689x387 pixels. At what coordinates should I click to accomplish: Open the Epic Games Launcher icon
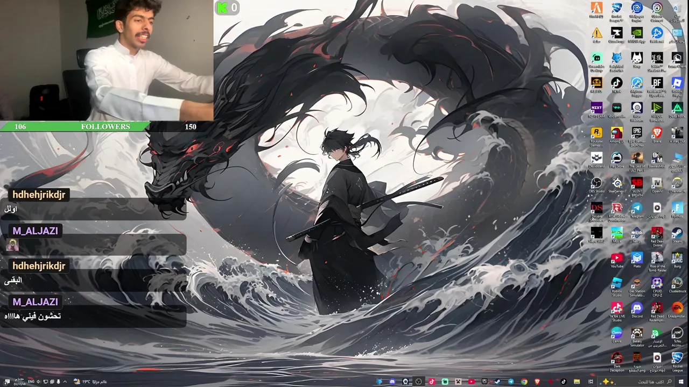click(637, 135)
